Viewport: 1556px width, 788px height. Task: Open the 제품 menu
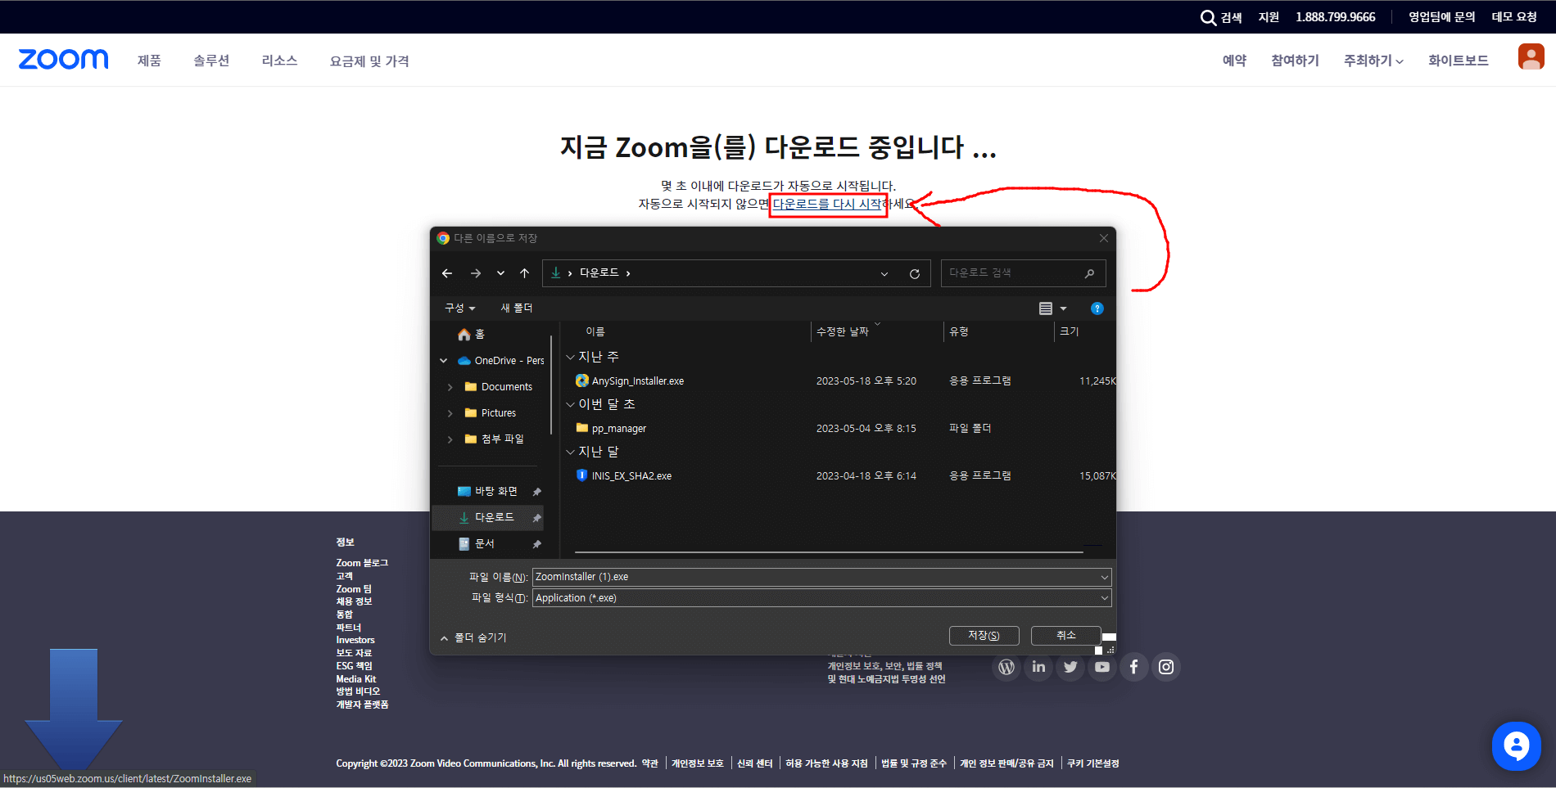pyautogui.click(x=149, y=61)
